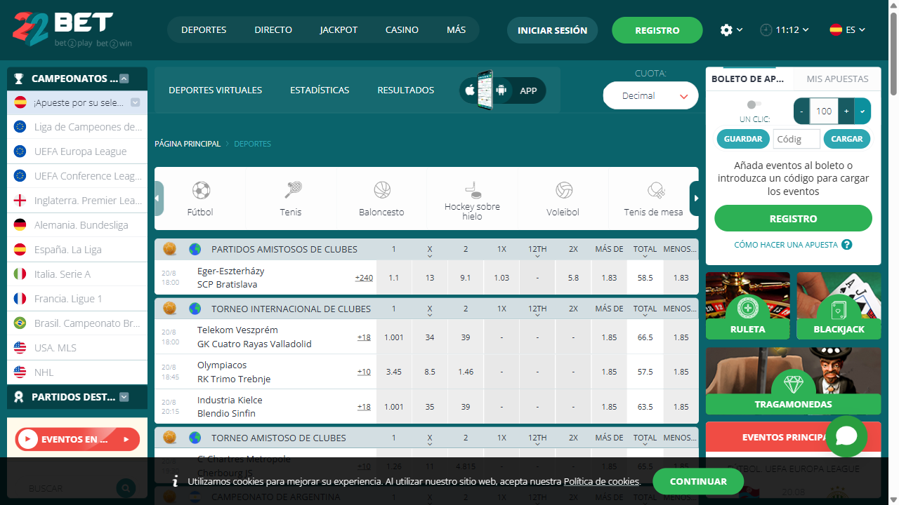
Task: Select the Fútbol sport icon
Action: pos(201,190)
